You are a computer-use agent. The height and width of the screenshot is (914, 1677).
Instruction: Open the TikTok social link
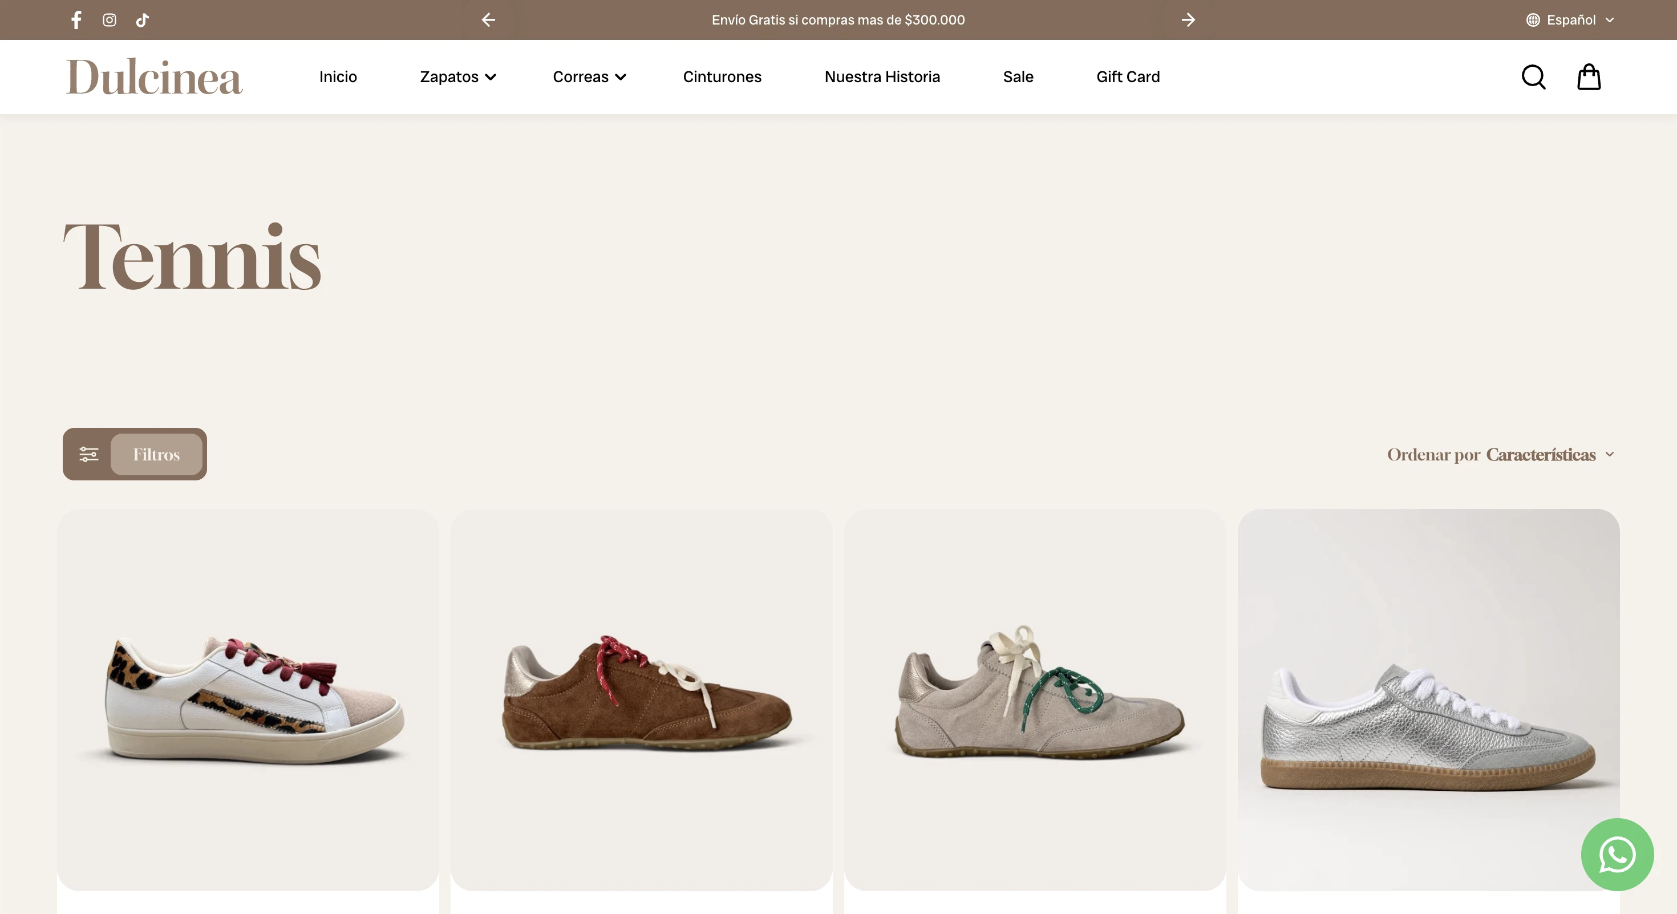click(142, 19)
